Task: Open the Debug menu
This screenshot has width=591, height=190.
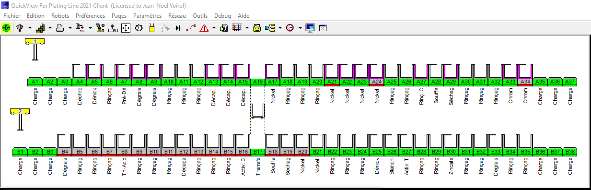Action: pos(222,16)
